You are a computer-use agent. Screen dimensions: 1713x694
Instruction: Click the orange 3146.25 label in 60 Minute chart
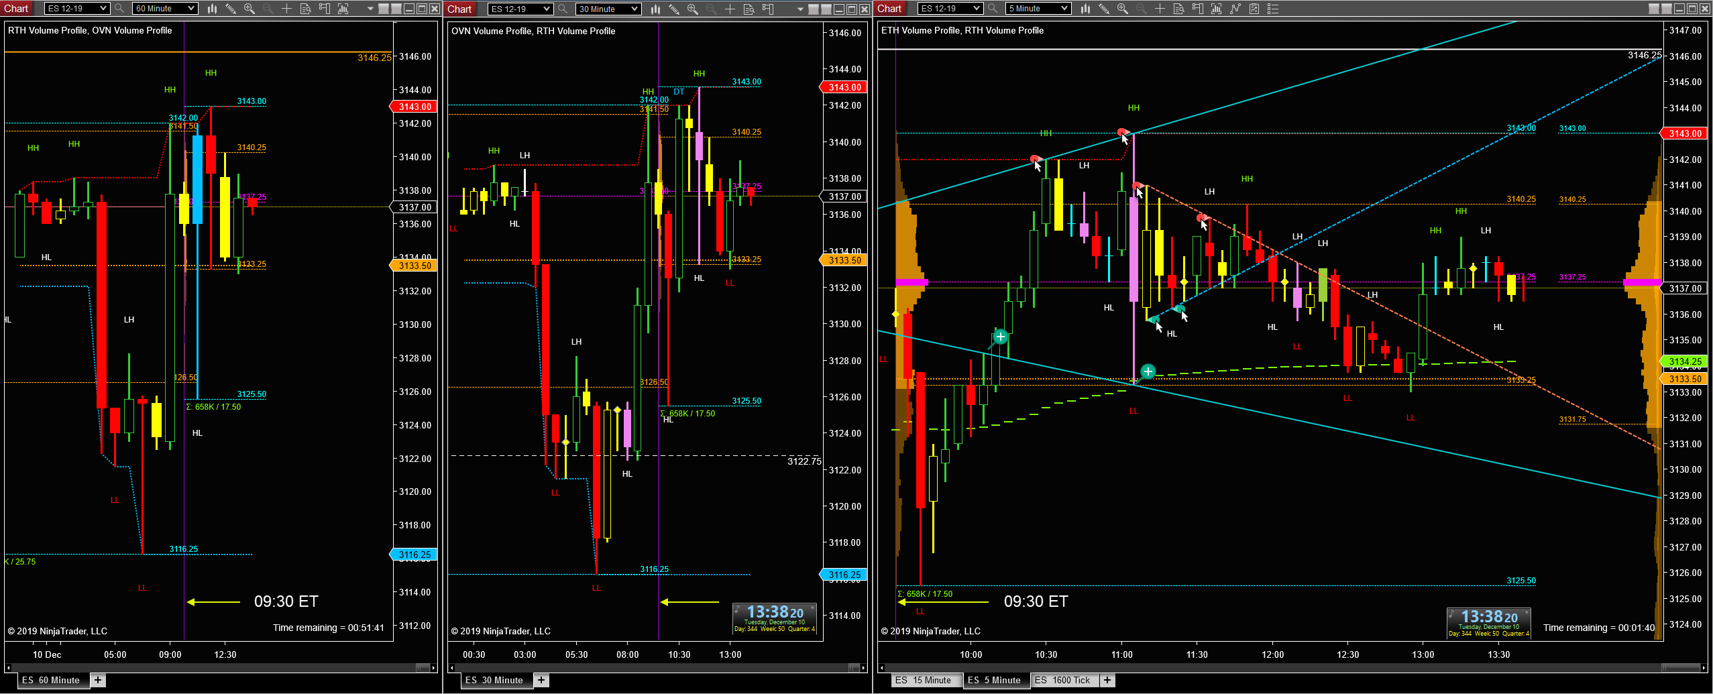tap(374, 58)
